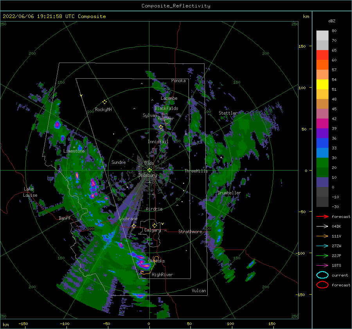Screen dimensions: 352x329
Task: Click the red forecast arrow in legend
Action: 322,216
